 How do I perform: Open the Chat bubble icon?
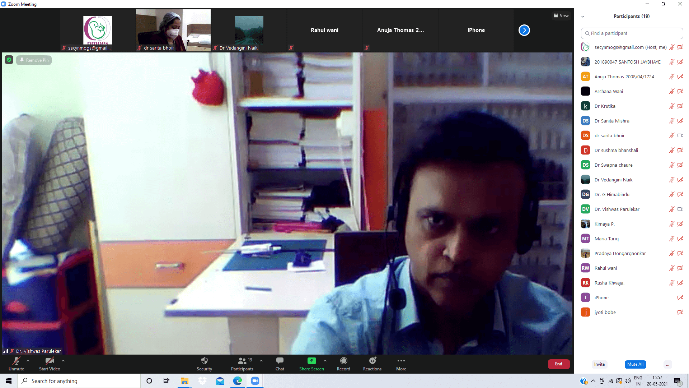tap(280, 361)
